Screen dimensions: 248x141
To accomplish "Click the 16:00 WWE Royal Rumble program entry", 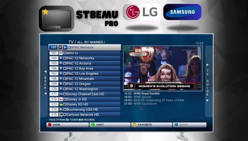I will coord(142,93).
